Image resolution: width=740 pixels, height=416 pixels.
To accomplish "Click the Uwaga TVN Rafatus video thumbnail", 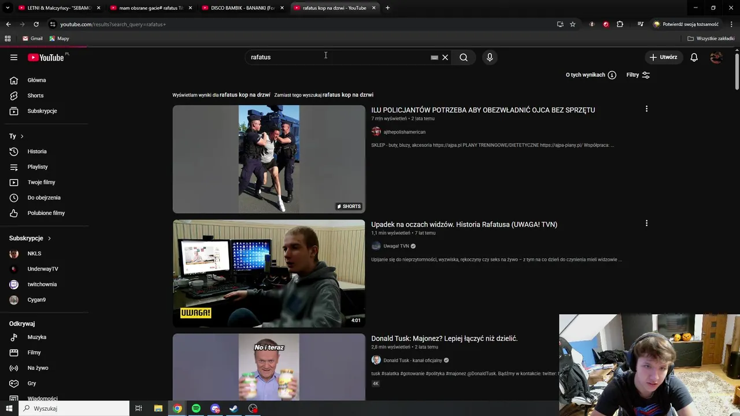I will tap(269, 273).
